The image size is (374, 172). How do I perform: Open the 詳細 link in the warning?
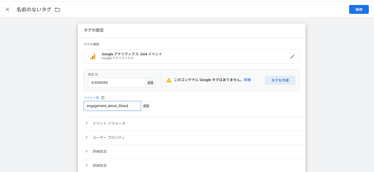[x=247, y=80]
